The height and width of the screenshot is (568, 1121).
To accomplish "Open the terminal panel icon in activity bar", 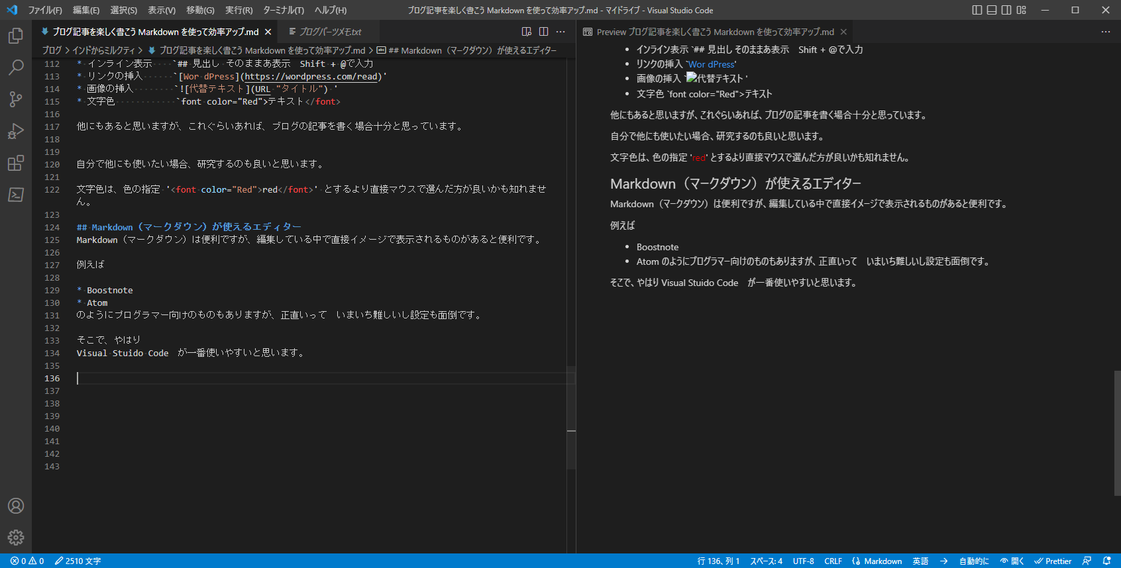I will 16,195.
